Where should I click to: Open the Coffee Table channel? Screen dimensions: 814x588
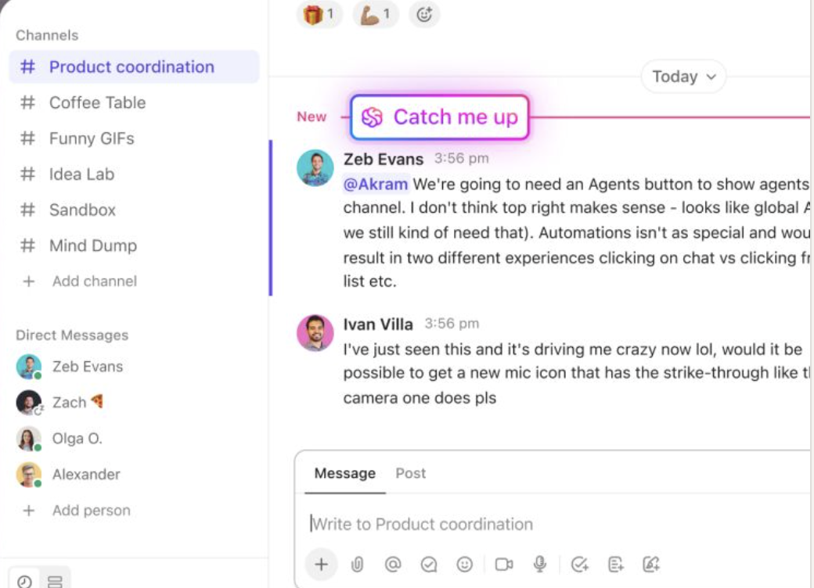[x=97, y=102]
